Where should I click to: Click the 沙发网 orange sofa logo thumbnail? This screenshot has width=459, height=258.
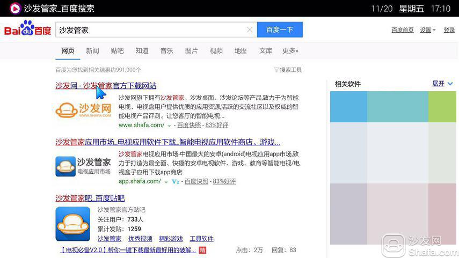click(83, 110)
